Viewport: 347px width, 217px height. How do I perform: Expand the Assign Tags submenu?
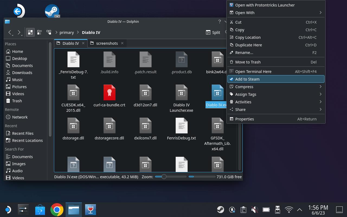(276, 94)
